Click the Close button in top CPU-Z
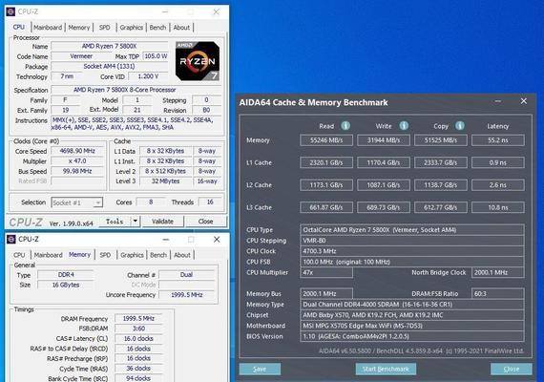 pyautogui.click(x=206, y=222)
